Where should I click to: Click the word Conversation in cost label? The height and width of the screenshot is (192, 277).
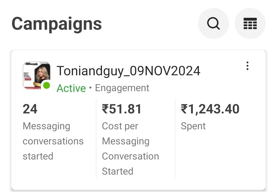pyautogui.click(x=130, y=156)
